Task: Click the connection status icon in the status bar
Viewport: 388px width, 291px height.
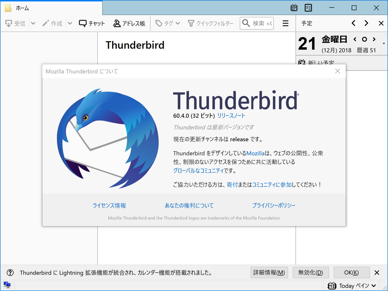Action: [7, 285]
